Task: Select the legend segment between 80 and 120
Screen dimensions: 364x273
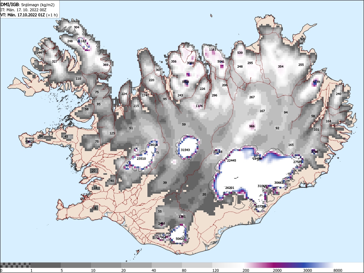Action: coord(197,265)
